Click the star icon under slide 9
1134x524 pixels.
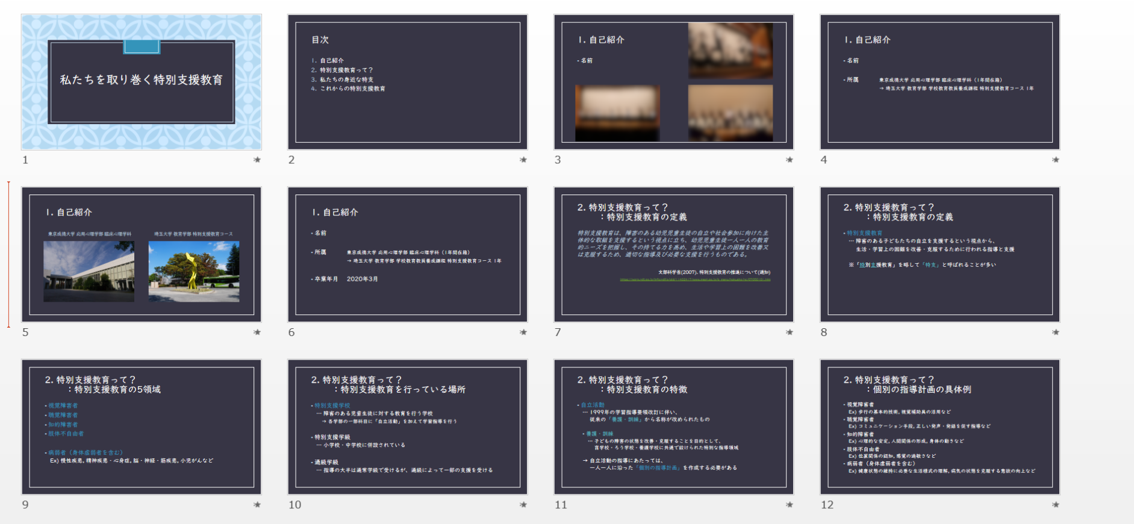(257, 505)
